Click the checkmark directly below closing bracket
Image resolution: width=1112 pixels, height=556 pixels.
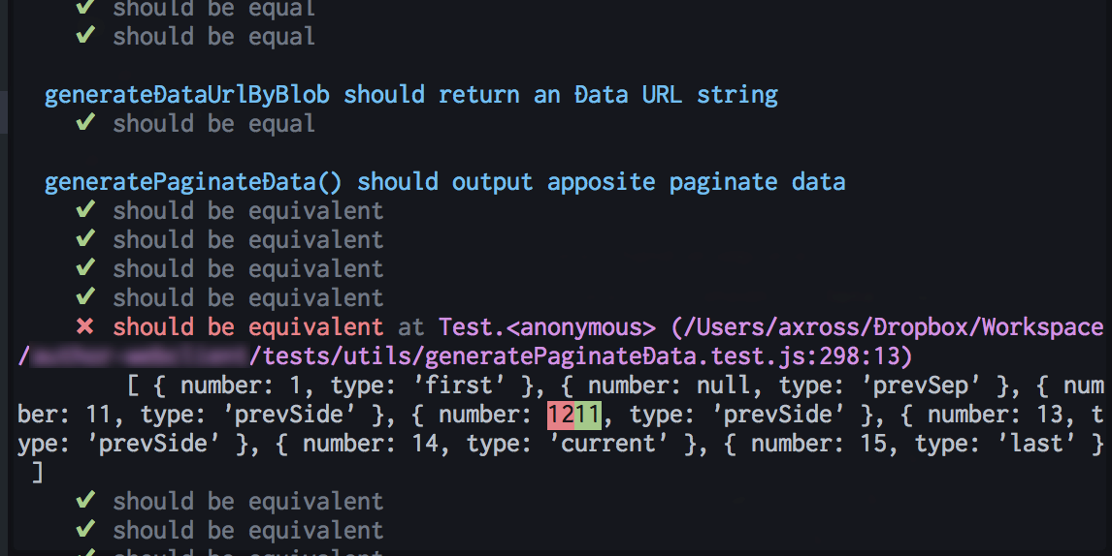point(85,500)
